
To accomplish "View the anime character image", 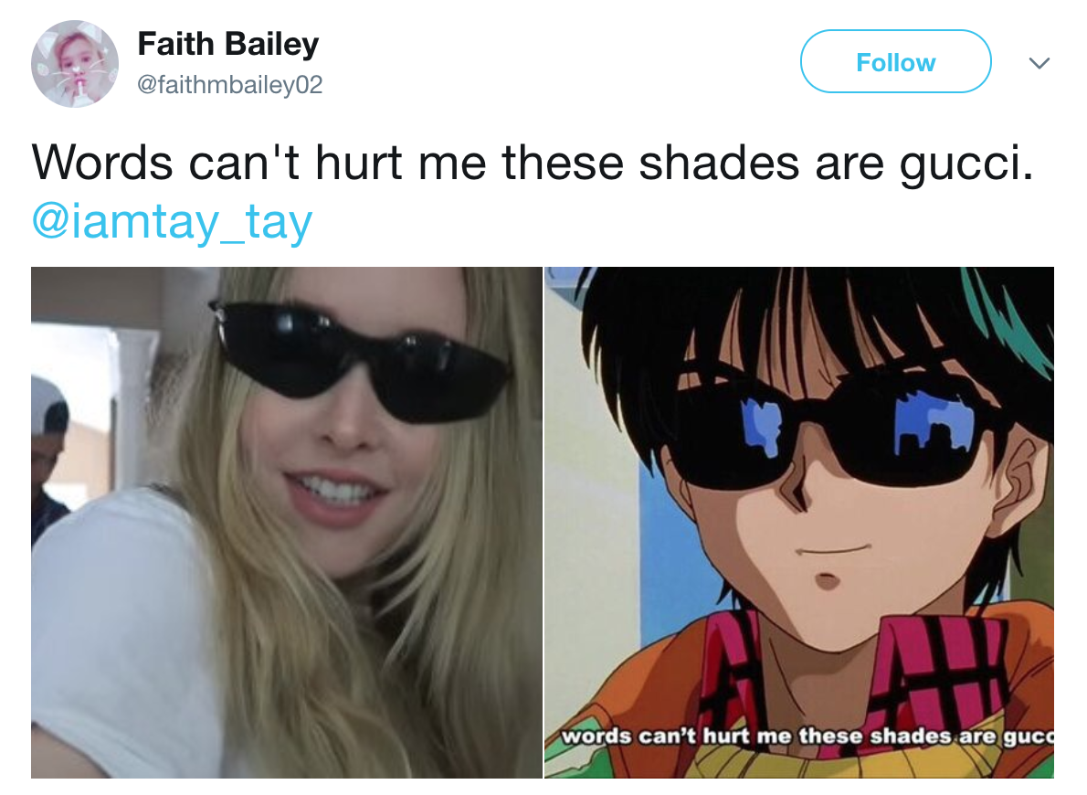I will pos(799,523).
